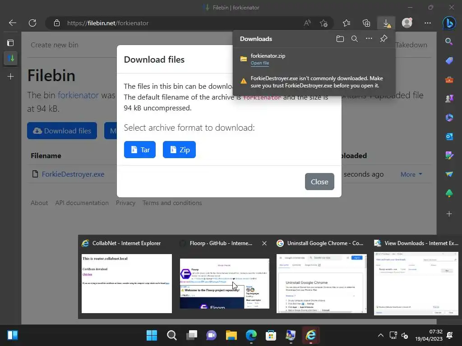This screenshot has height=346, width=462.
Task: Pin the Downloads panel
Action: pyautogui.click(x=383, y=39)
